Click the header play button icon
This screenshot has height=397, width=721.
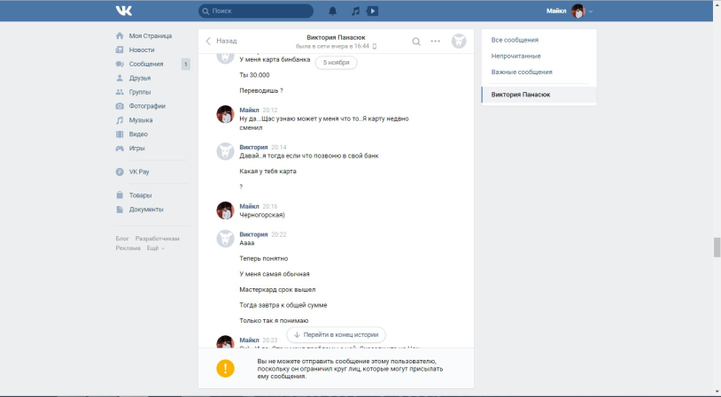[x=372, y=11]
